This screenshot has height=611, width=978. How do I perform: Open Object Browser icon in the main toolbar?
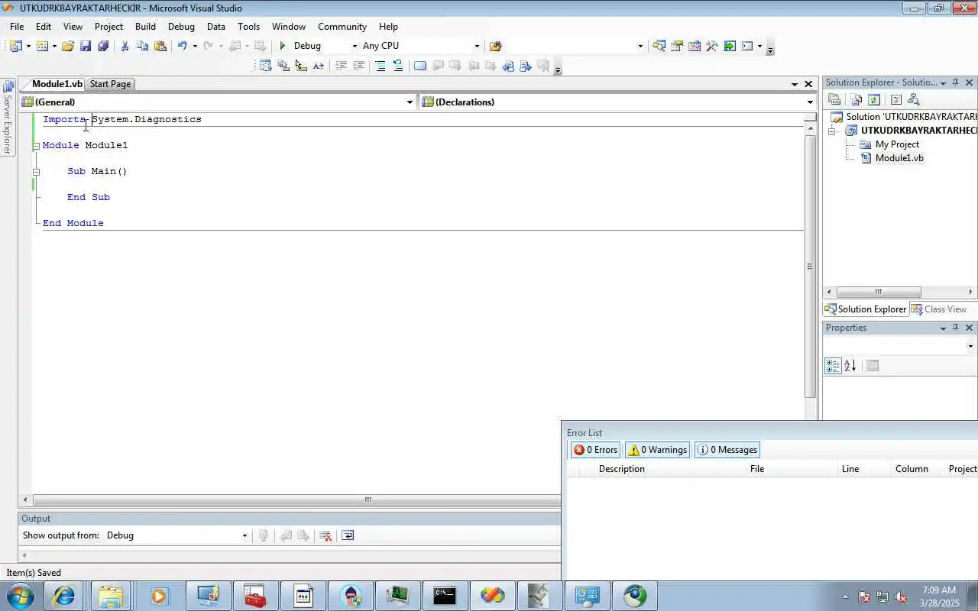coord(695,46)
